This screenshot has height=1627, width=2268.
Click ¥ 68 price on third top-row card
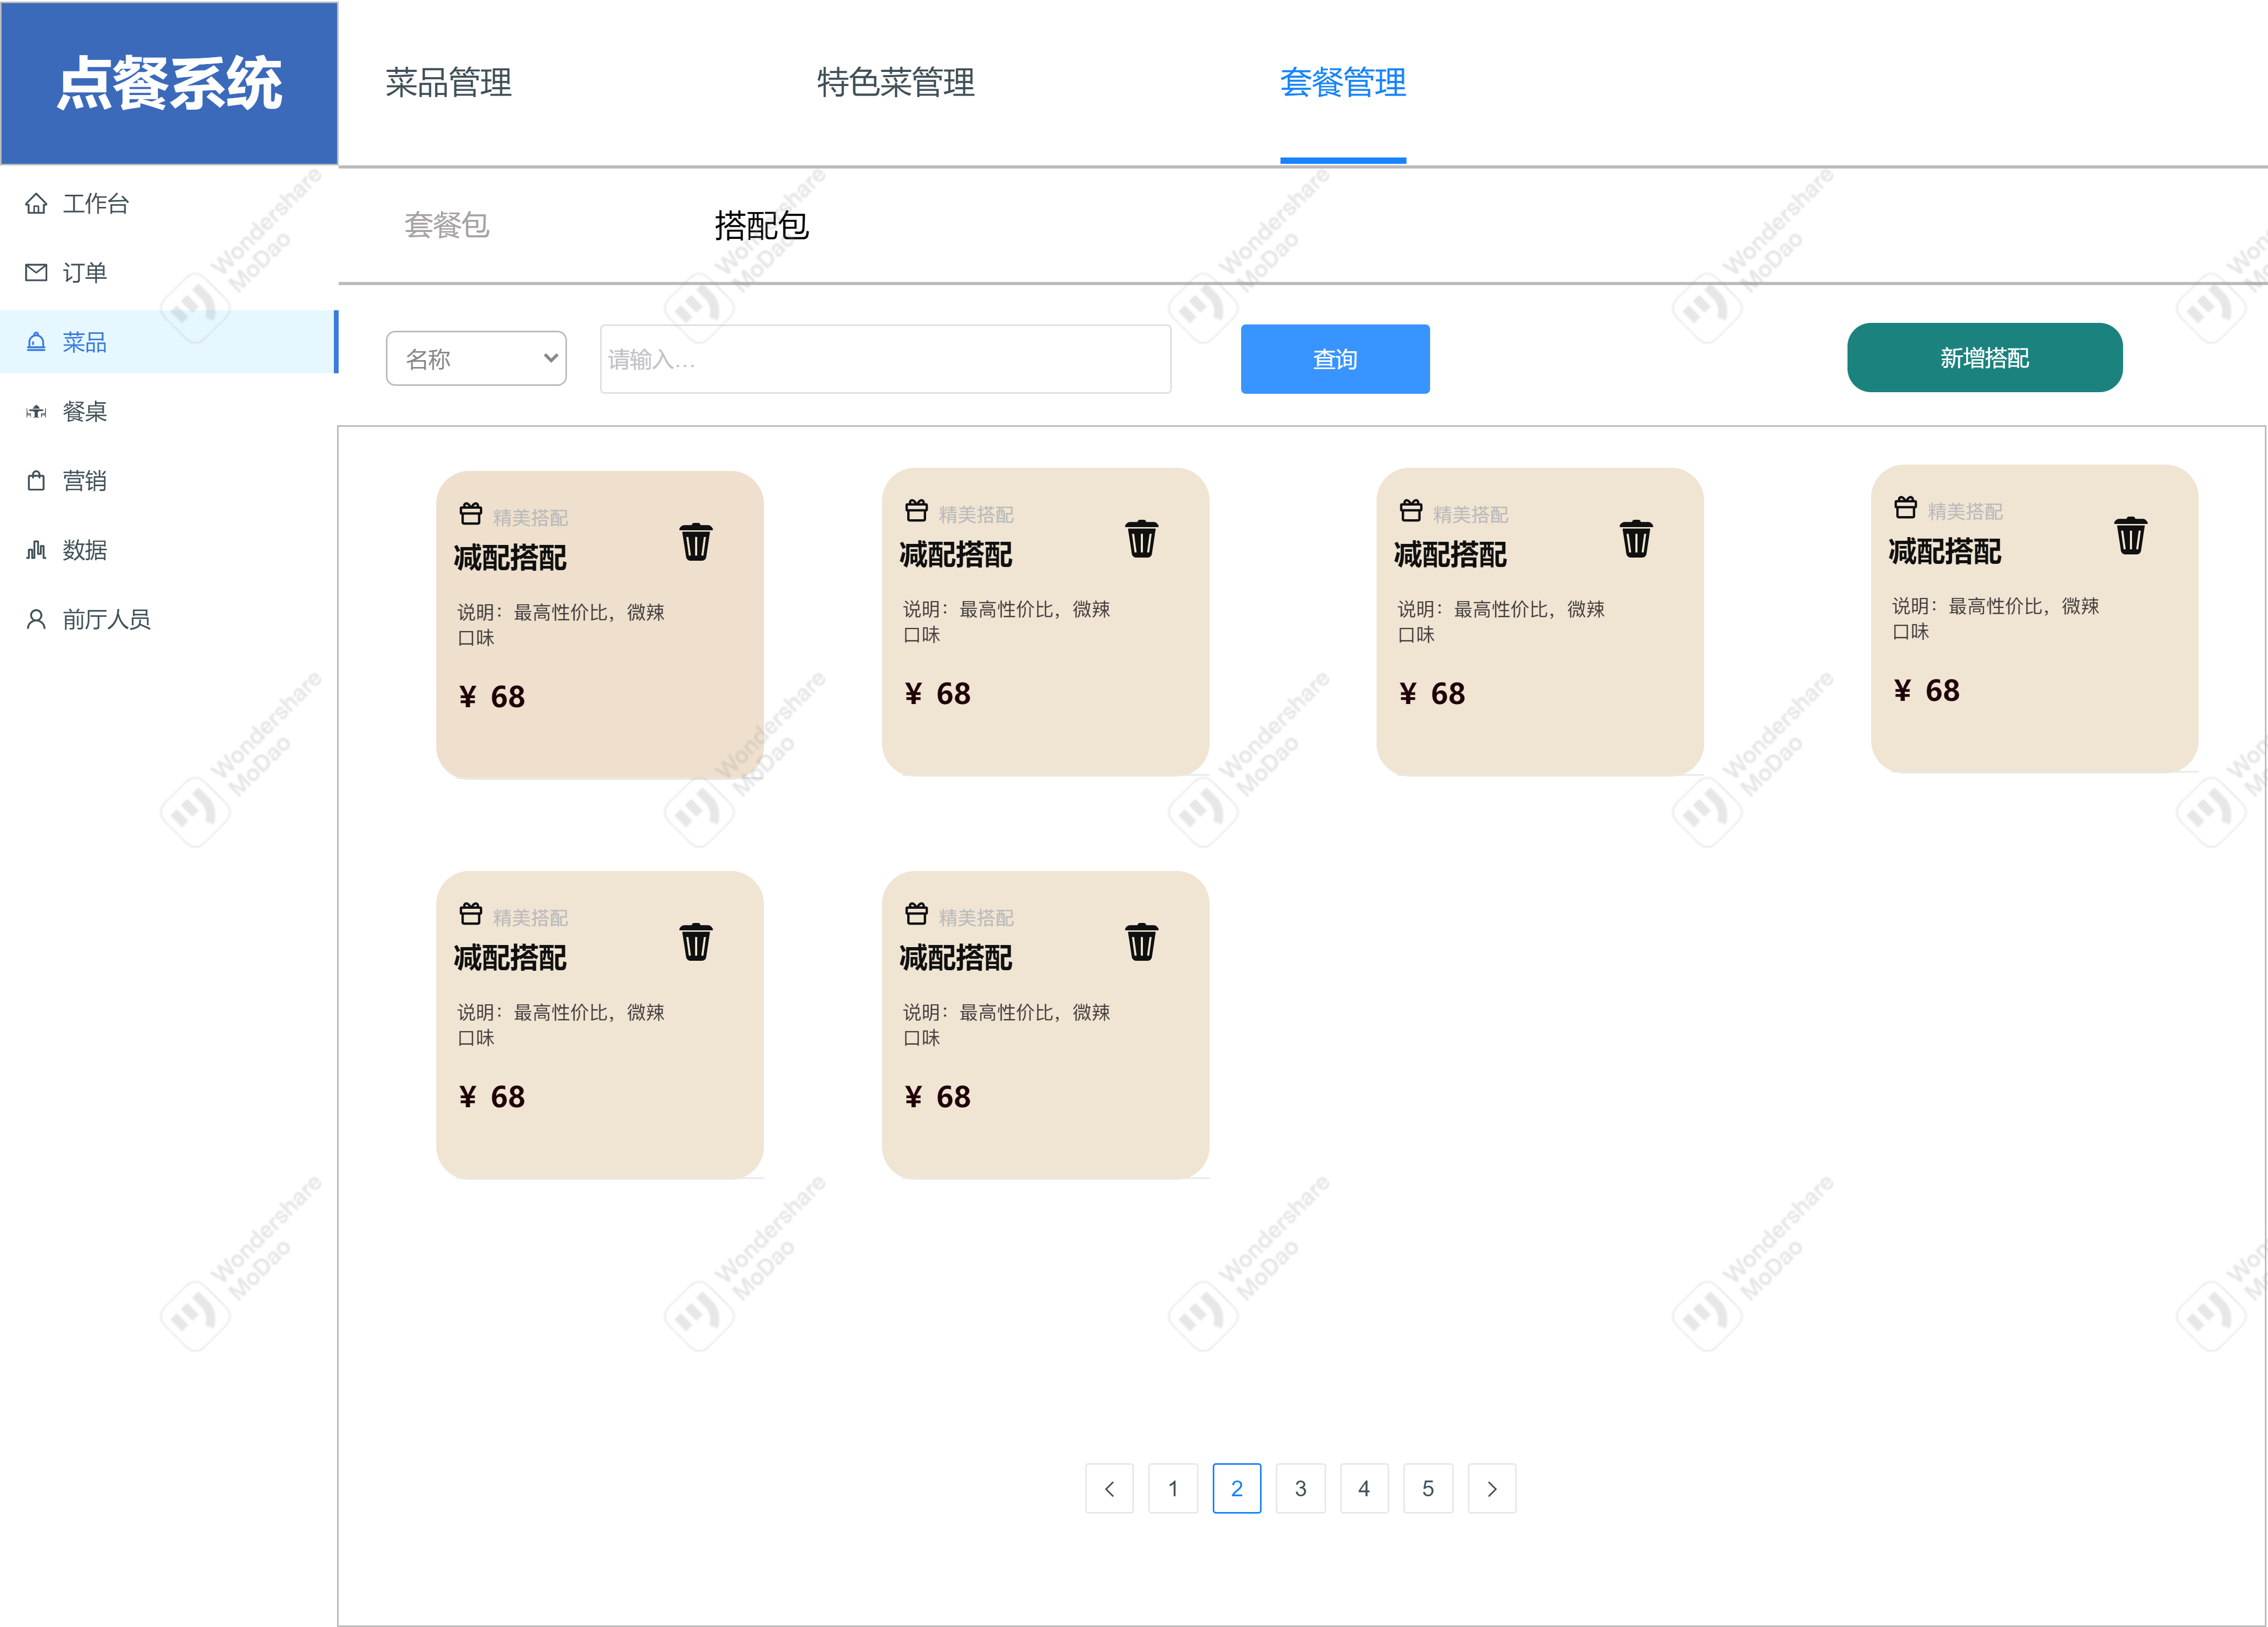pos(1432,693)
